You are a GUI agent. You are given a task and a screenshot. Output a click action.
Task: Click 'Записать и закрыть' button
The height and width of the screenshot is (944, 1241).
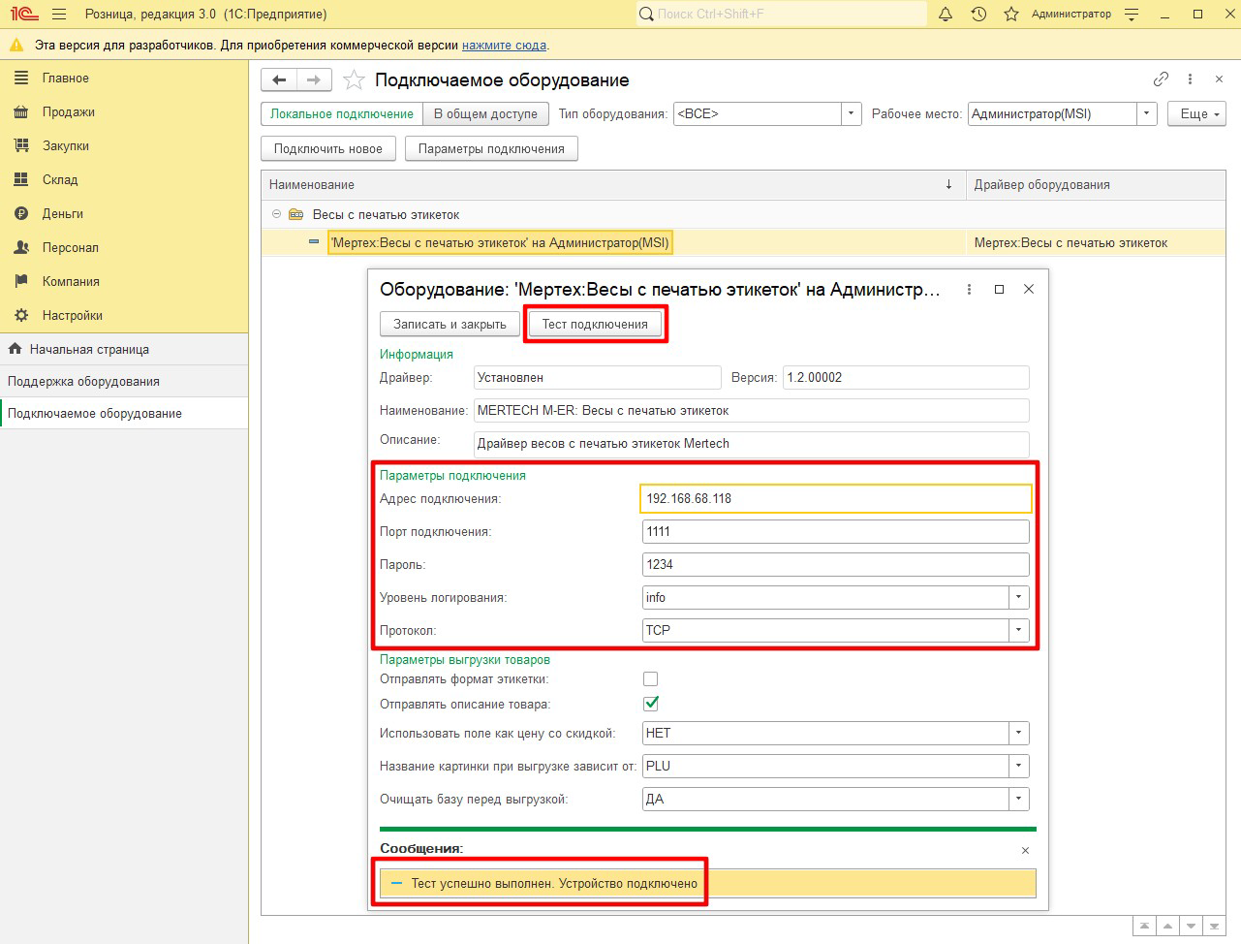(450, 325)
